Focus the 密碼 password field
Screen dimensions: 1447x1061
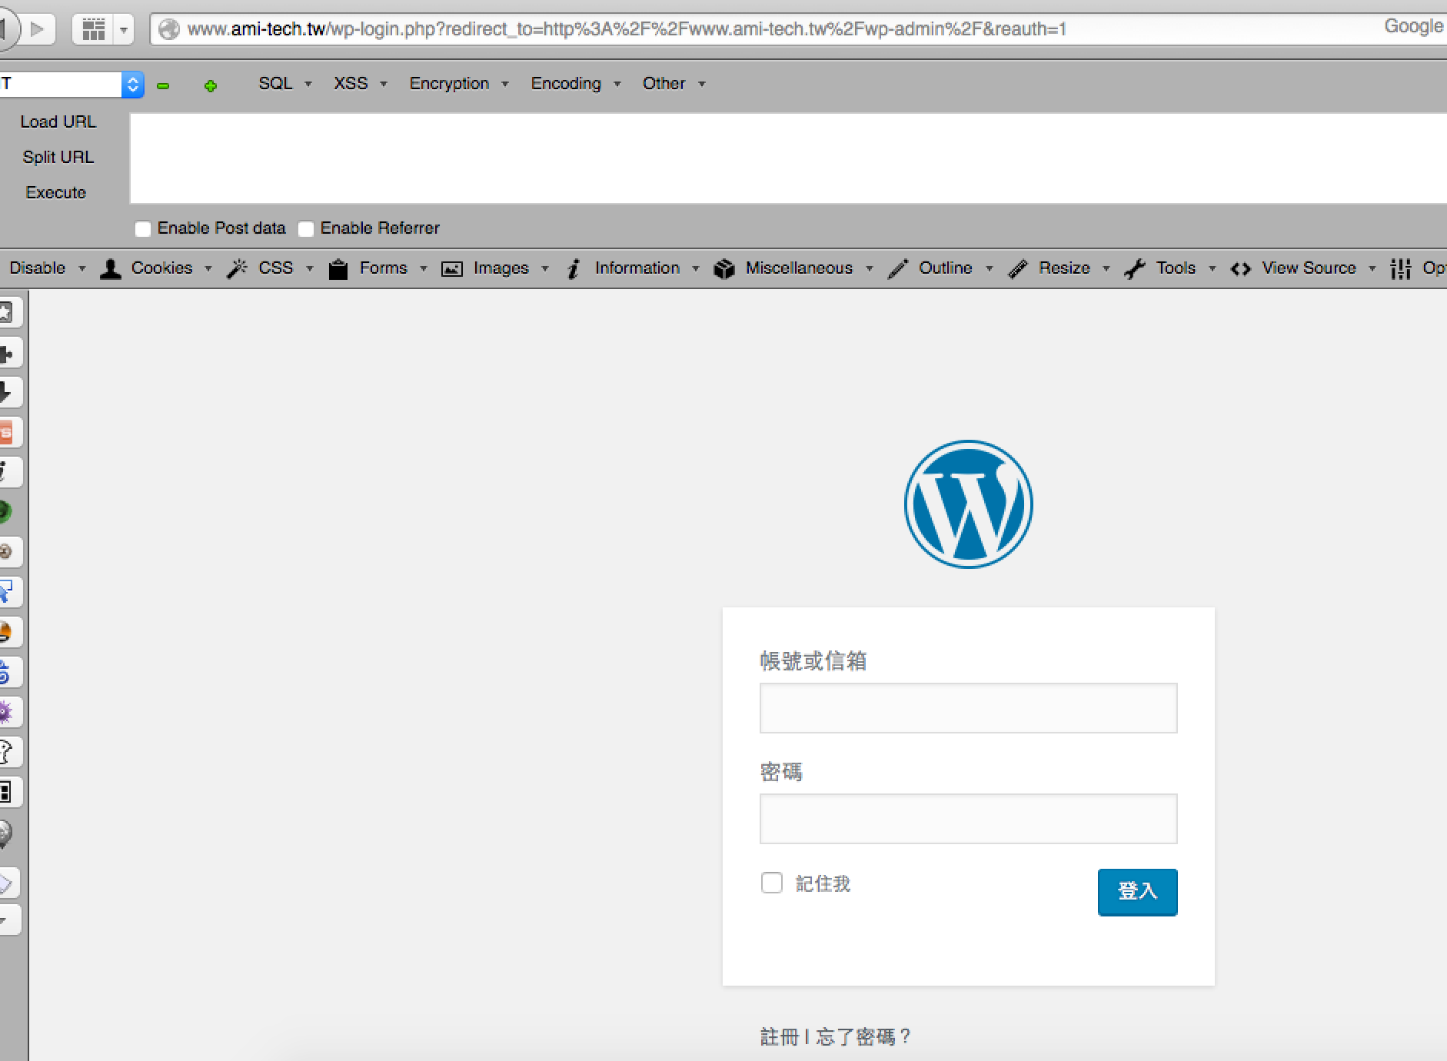[x=968, y=819]
